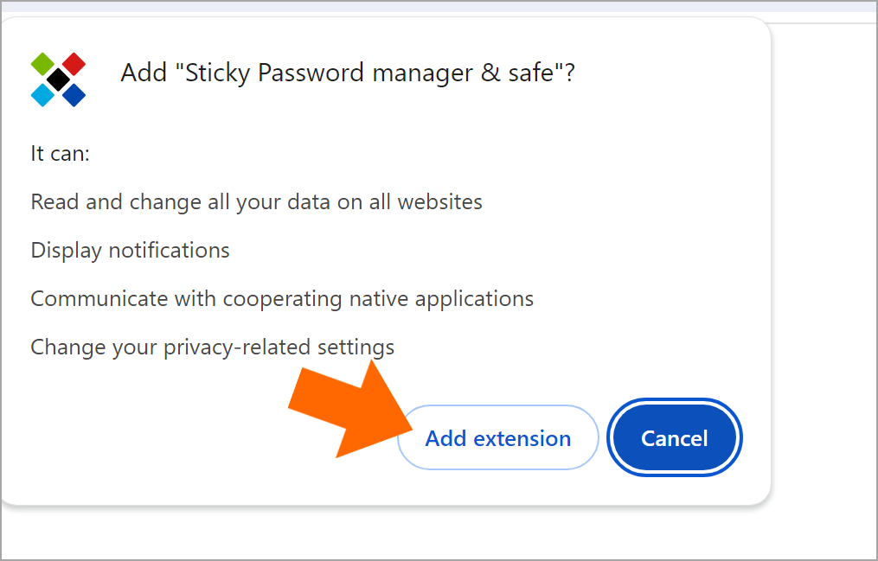Click the orange arrow pointing at Add extension
The height and width of the screenshot is (561, 878).
pyautogui.click(x=350, y=411)
